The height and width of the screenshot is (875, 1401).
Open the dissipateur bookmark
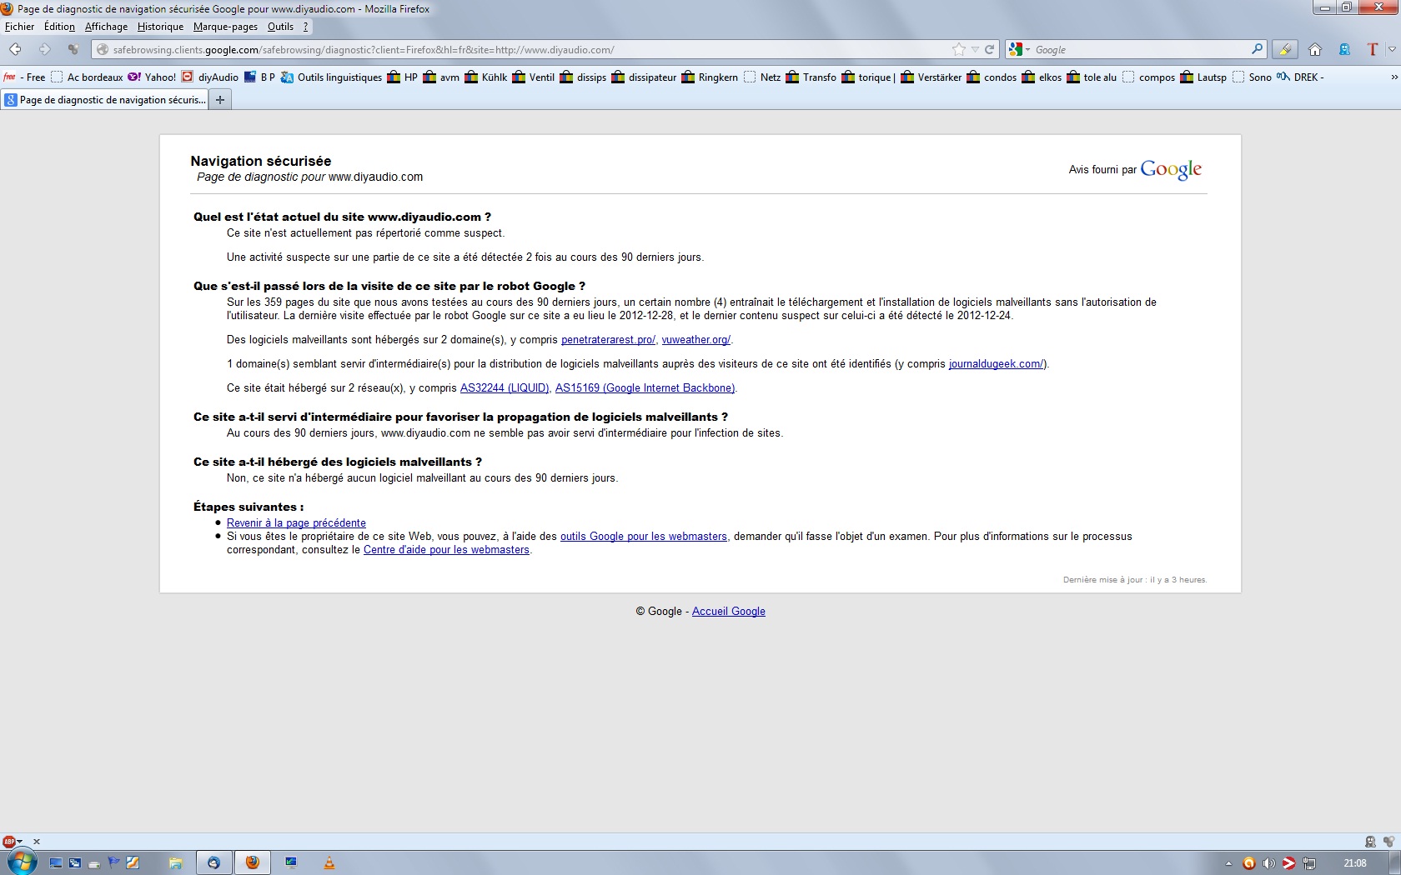(x=644, y=77)
